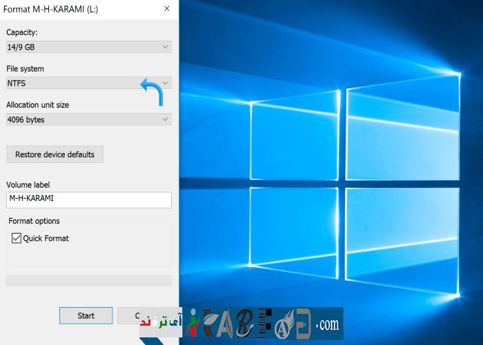Screen dimensions: 483x345
Task: Click the partially hidden Close button
Action: tap(128, 315)
